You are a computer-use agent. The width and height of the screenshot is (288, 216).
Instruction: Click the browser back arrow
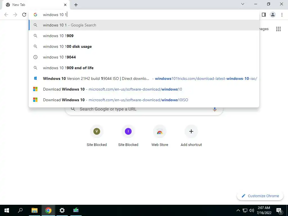(x=6, y=15)
